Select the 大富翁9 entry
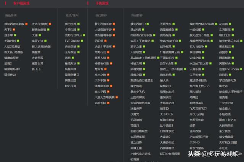244x162 pixels. coord(165,137)
